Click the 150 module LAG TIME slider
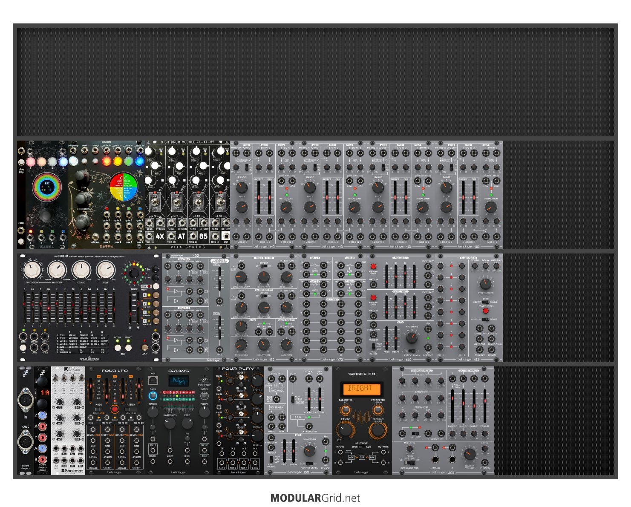Image resolution: width=631 pixels, height=507 pixels. coord(320,399)
